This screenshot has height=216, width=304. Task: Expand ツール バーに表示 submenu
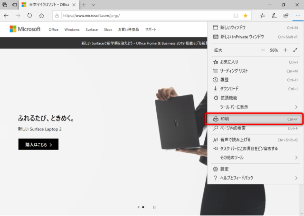coord(256,107)
